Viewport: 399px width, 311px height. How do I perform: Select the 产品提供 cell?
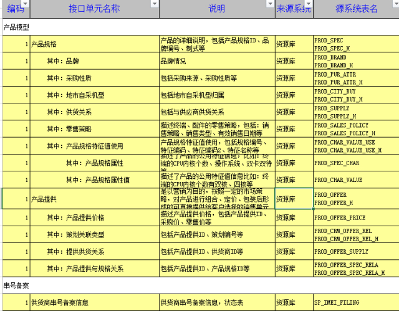95,199
